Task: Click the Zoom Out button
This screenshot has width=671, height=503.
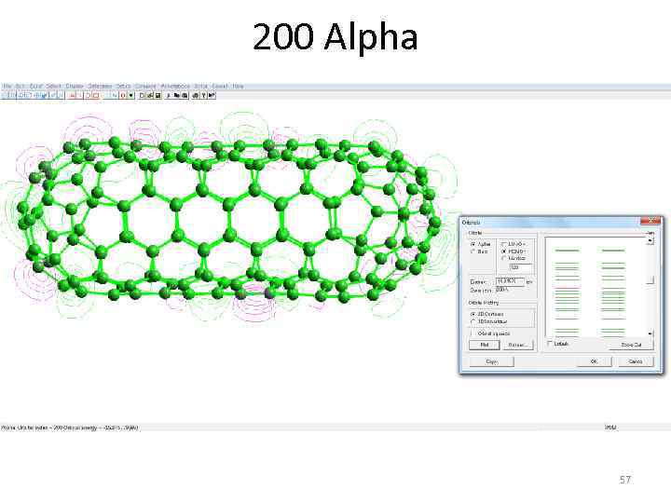Action: point(631,345)
